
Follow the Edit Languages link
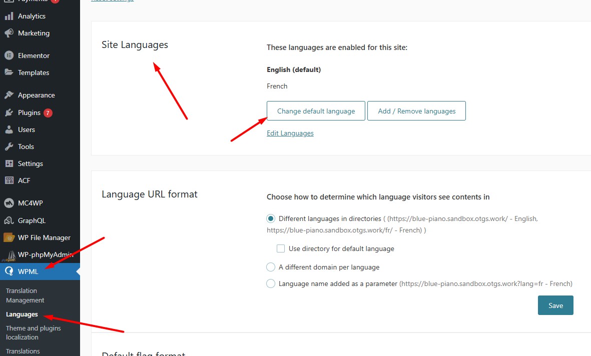click(x=290, y=133)
